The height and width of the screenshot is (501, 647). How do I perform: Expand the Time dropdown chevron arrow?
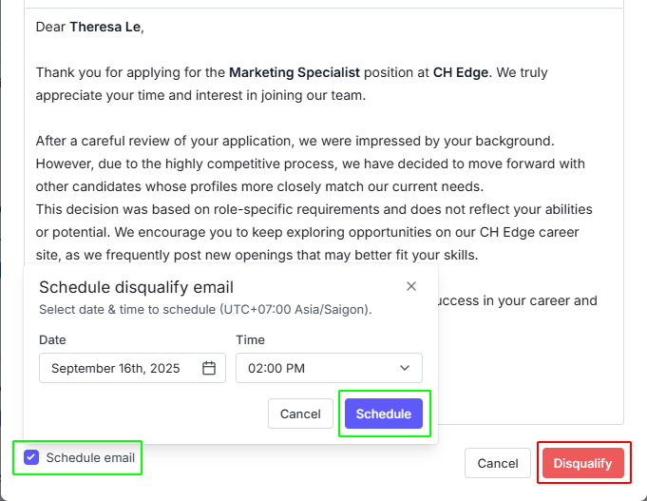[x=405, y=368]
